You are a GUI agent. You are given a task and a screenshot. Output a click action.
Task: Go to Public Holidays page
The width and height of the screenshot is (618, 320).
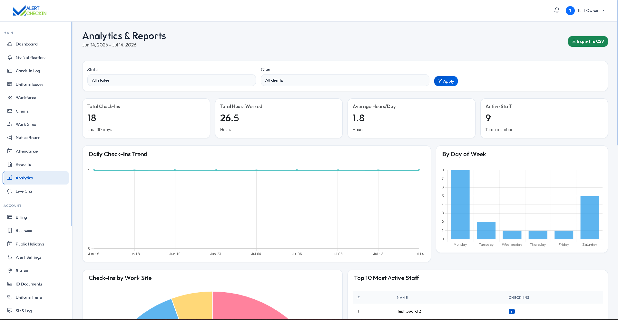coord(30,244)
